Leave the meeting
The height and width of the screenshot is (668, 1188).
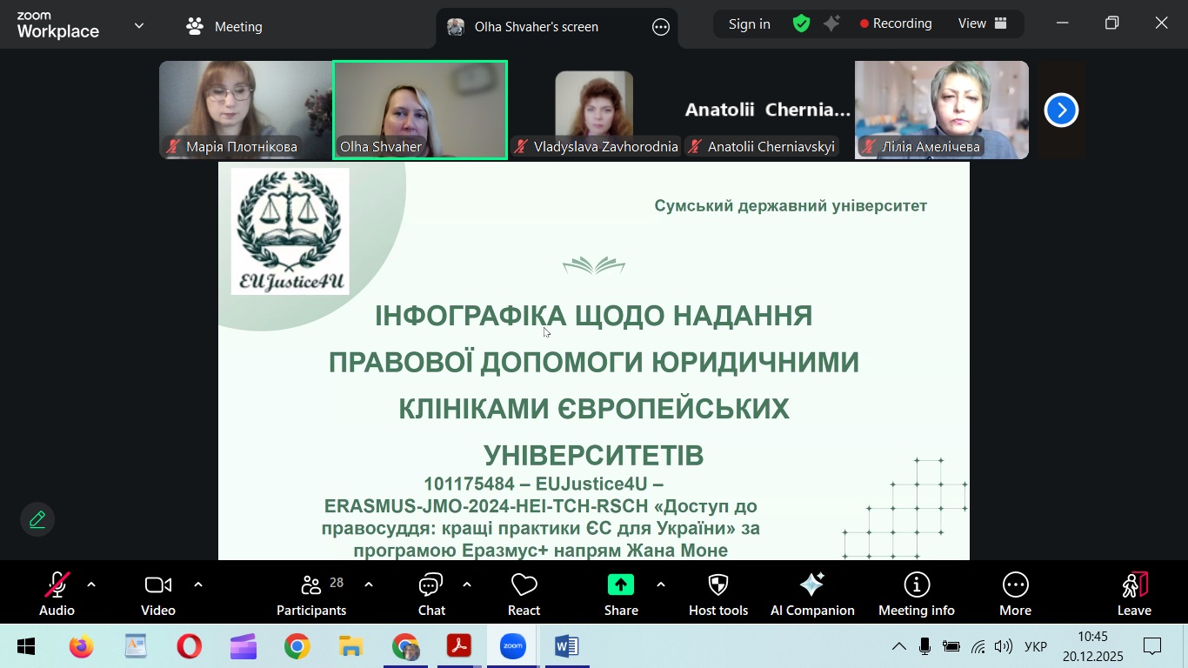tap(1134, 594)
